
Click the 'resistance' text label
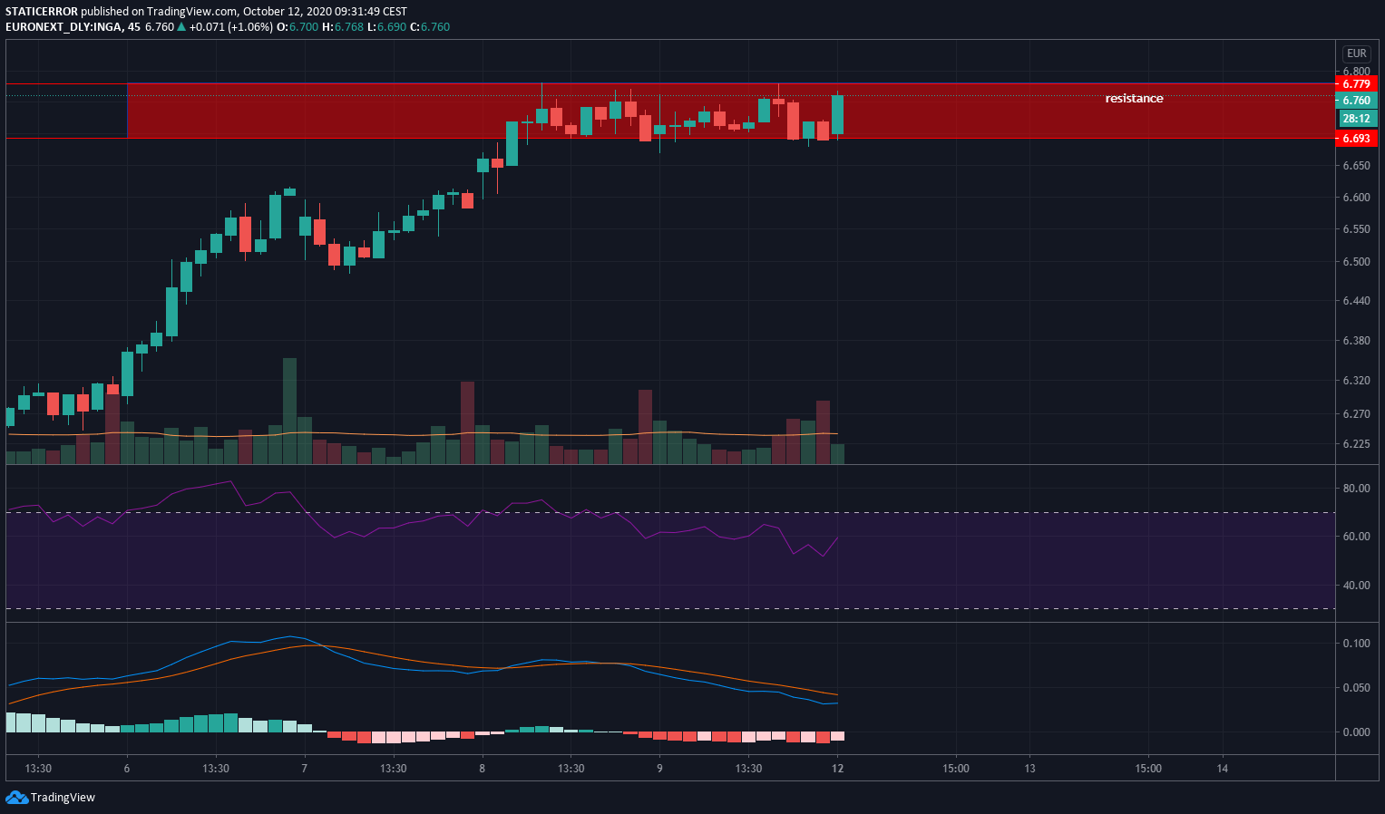coord(1134,98)
